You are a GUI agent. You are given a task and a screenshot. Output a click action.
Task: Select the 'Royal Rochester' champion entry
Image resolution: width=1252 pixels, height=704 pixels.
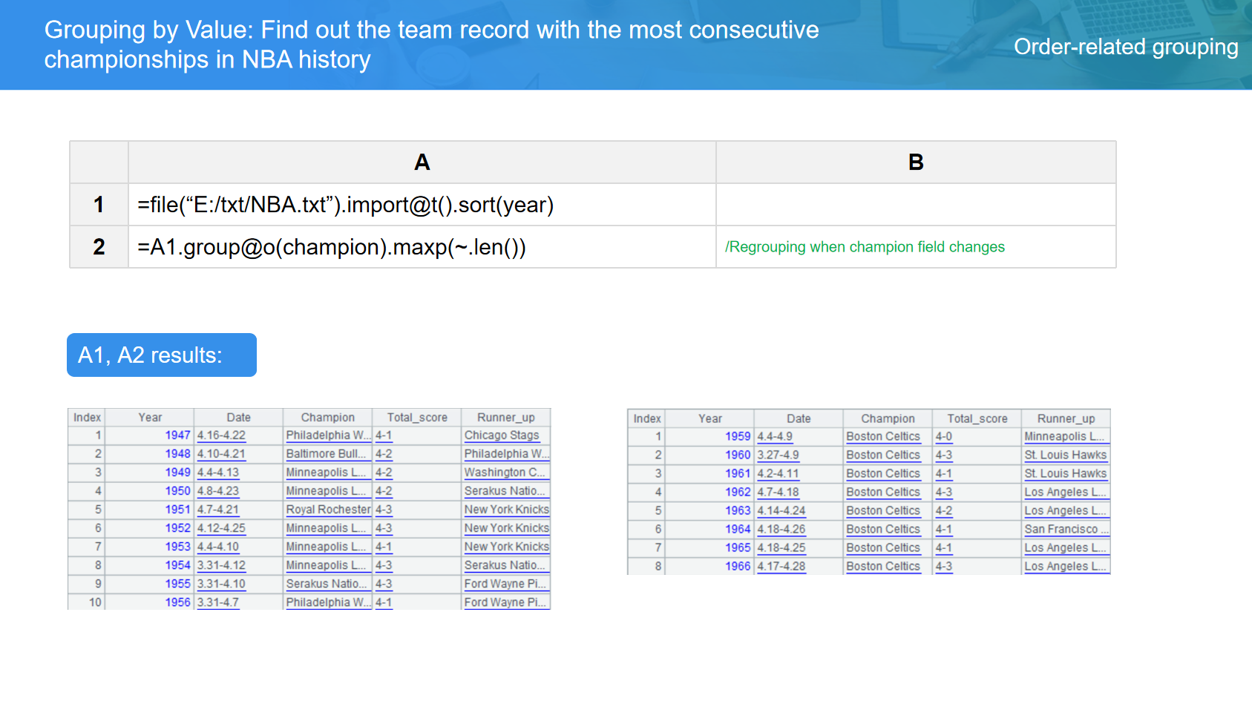pos(328,510)
